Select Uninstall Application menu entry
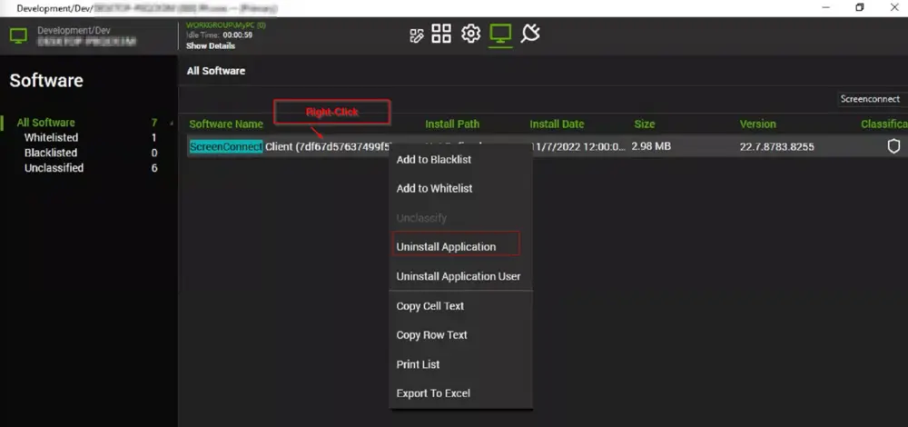908x427 pixels. (x=446, y=247)
